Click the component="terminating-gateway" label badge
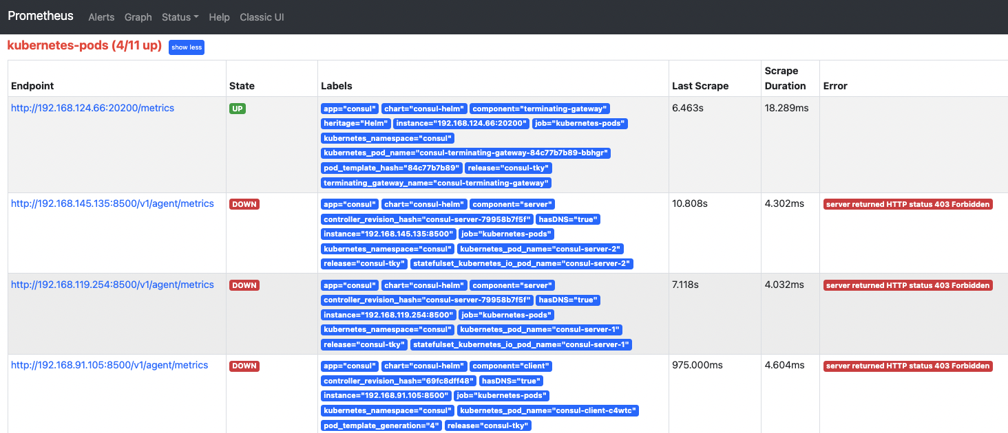Screen dimensions: 1008x433 [x=540, y=108]
